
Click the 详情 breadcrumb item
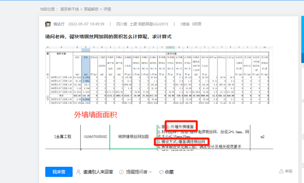(107, 9)
